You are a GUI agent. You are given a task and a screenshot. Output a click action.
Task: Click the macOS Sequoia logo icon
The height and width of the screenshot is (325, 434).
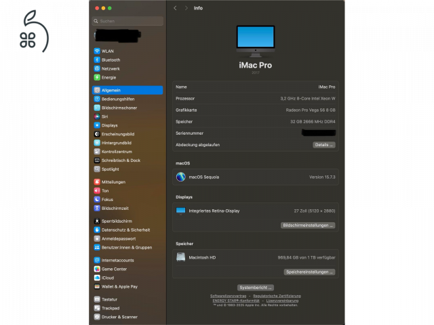tap(181, 177)
